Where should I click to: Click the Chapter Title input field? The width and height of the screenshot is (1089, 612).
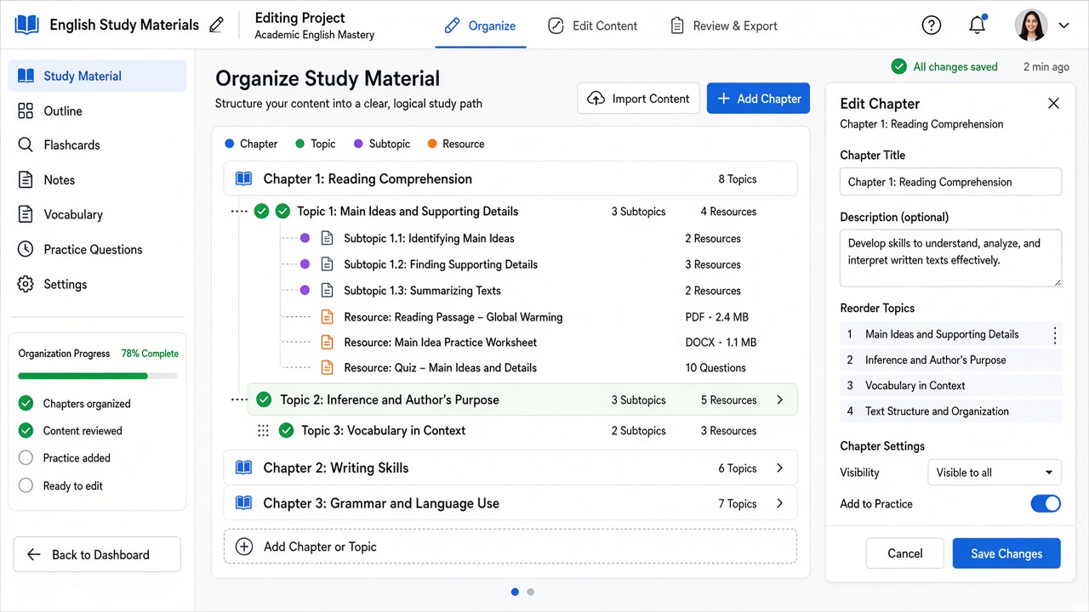click(x=950, y=182)
